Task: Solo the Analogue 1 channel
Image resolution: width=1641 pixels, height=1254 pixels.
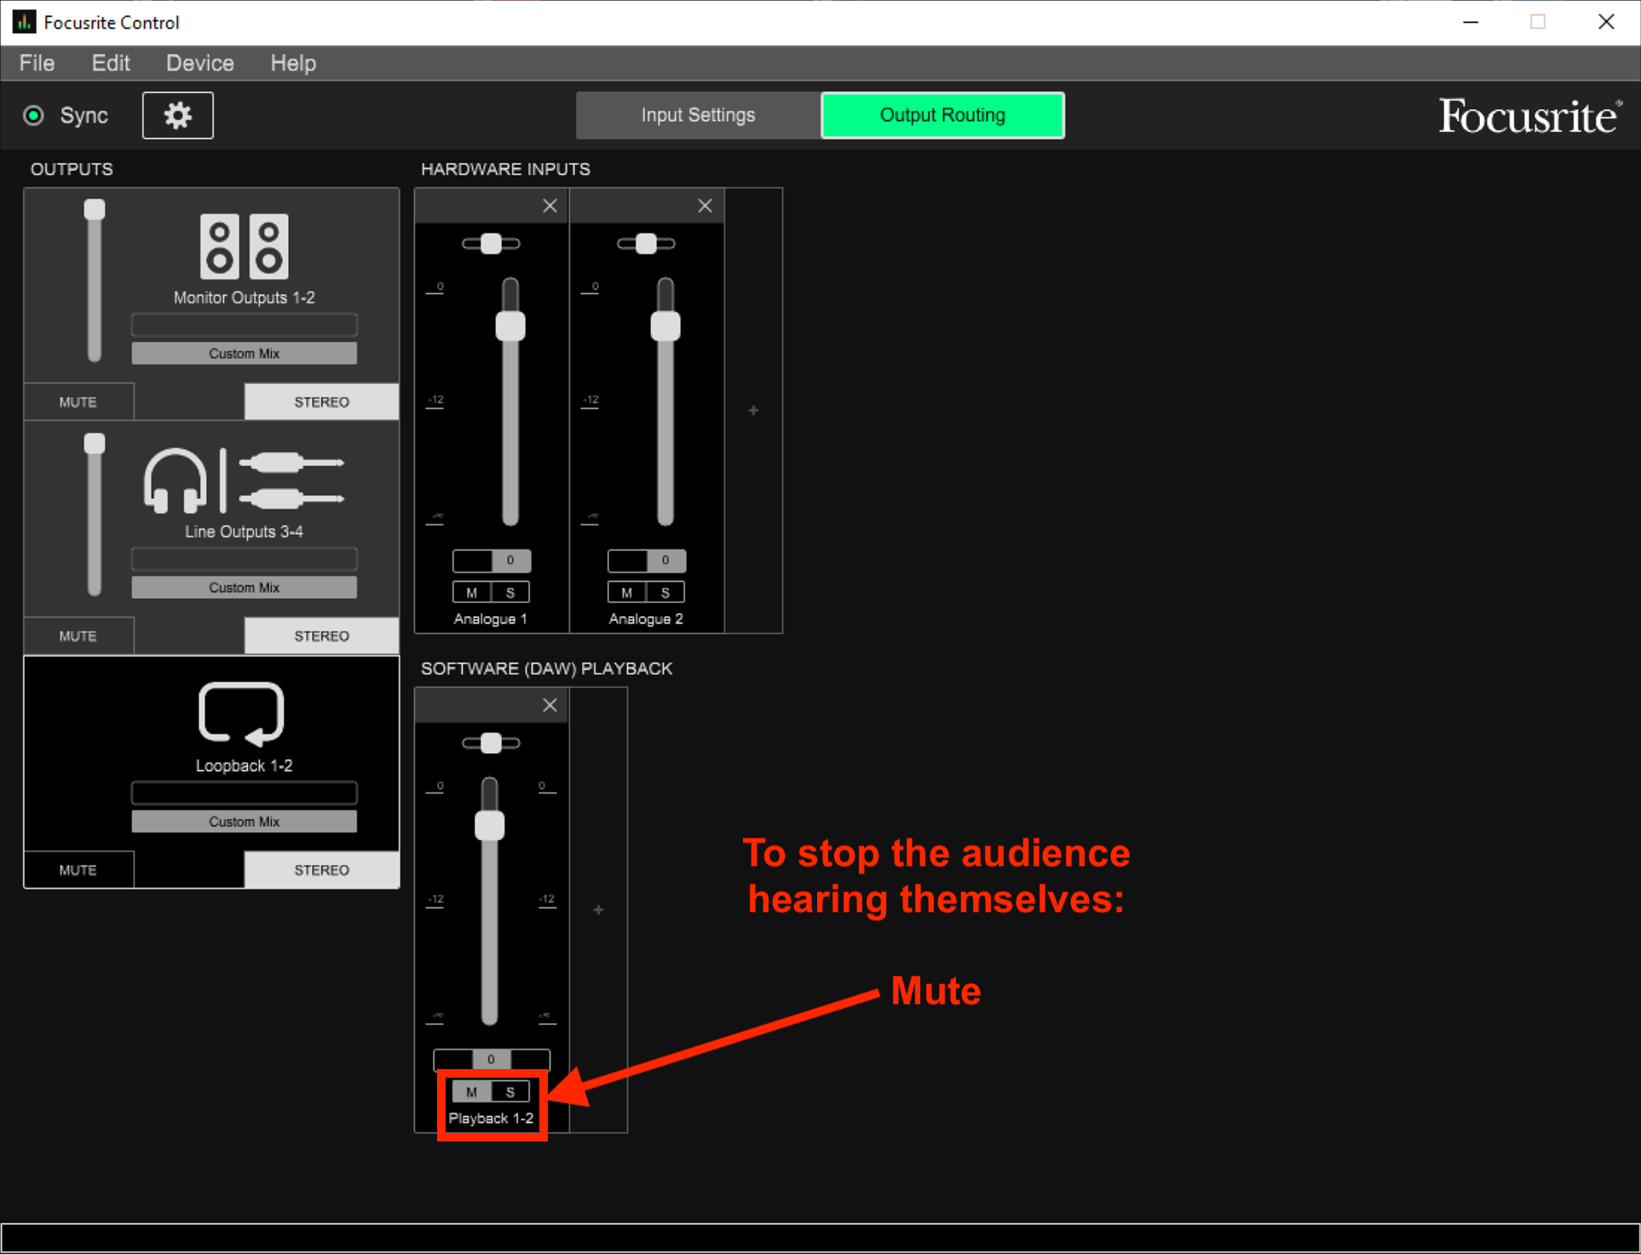Action: (x=510, y=591)
